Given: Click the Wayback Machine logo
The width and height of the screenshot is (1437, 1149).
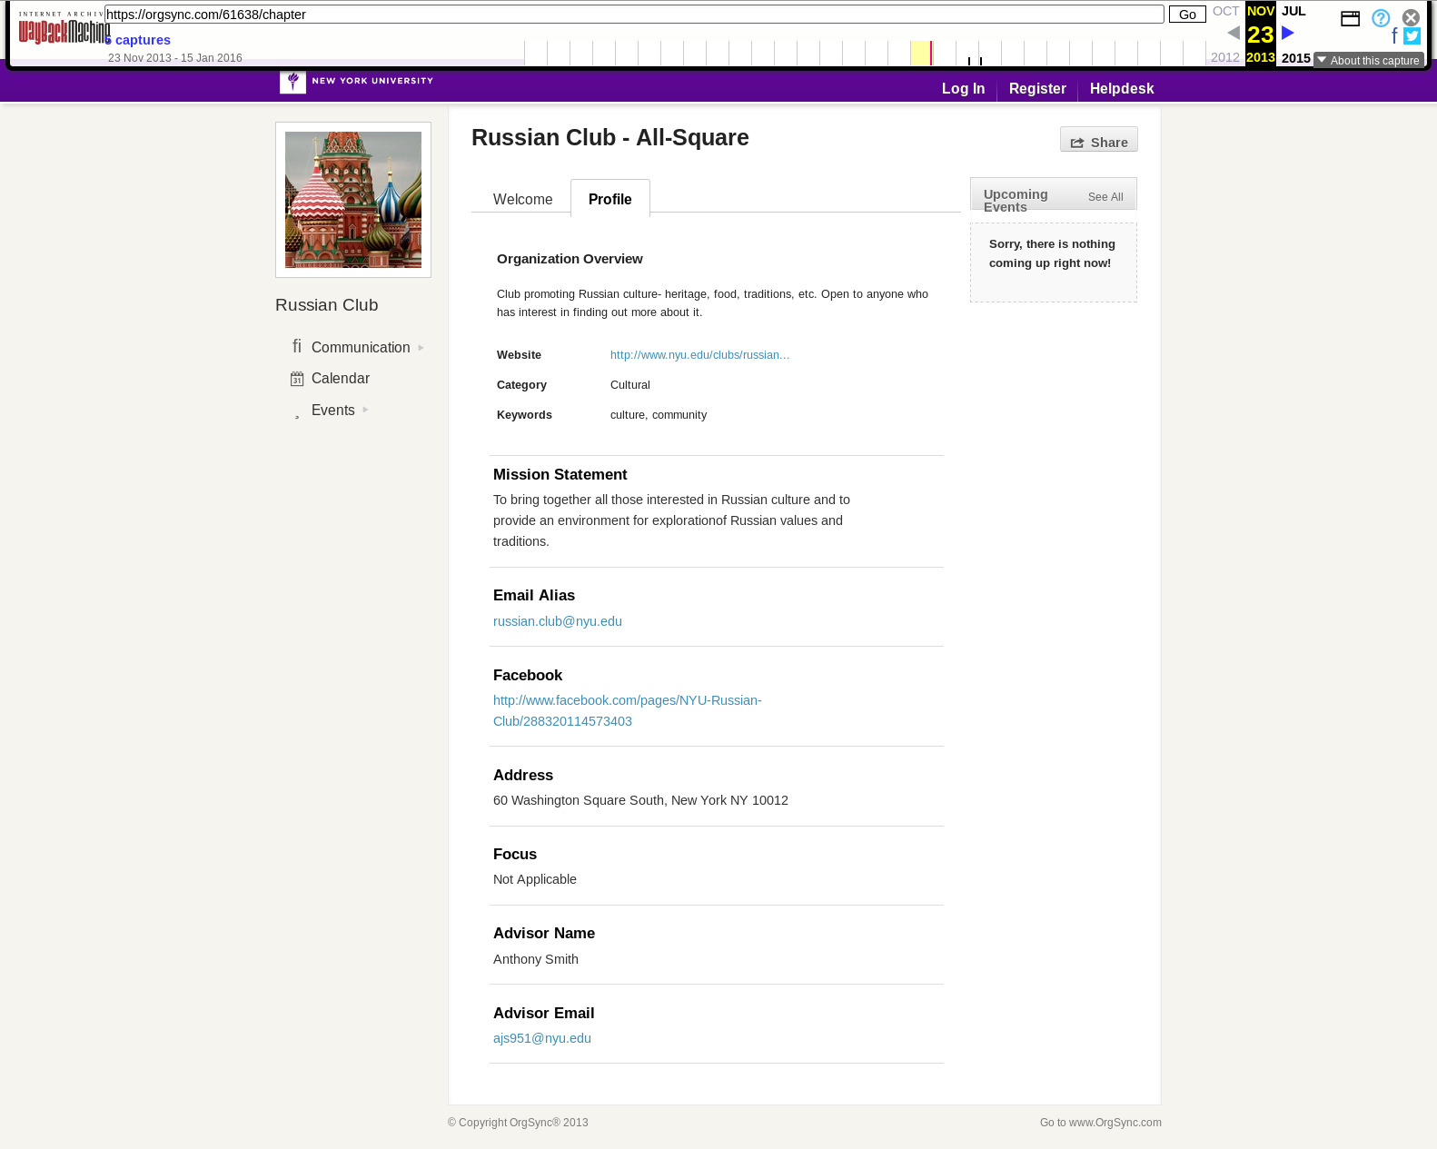Looking at the screenshot, I should [x=64, y=28].
